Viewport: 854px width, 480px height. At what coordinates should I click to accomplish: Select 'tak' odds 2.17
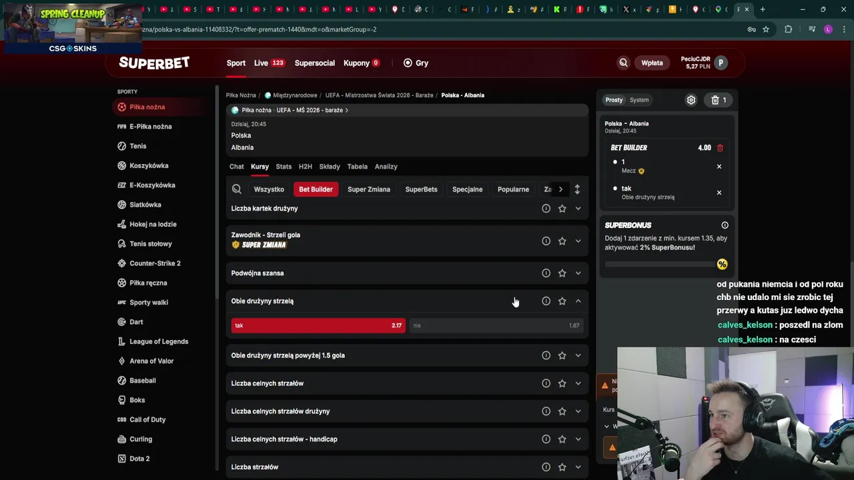point(318,325)
